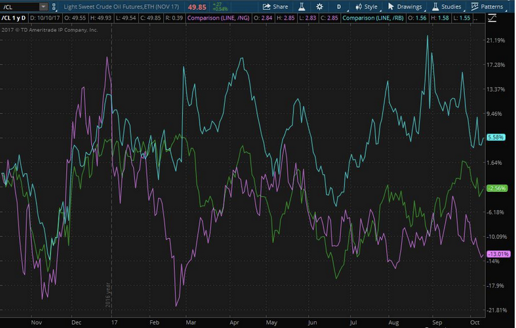Click the H: 49.93 high value
516x328 pixels.
pos(100,18)
